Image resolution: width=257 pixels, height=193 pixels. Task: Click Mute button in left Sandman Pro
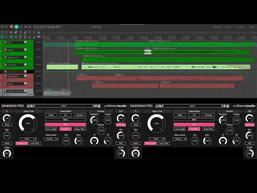point(7,124)
